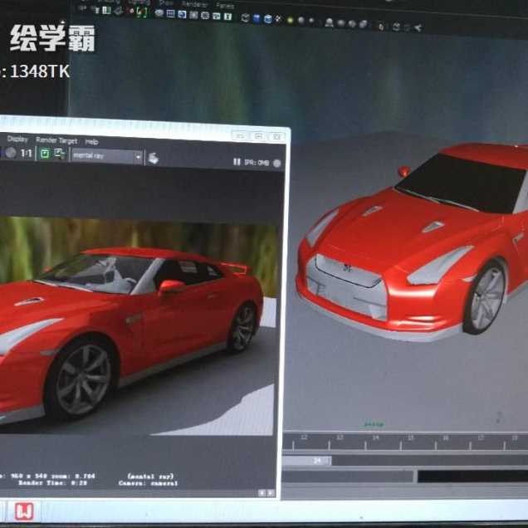Click the Select Camera icon in viewport toolbar

click(x=82, y=9)
